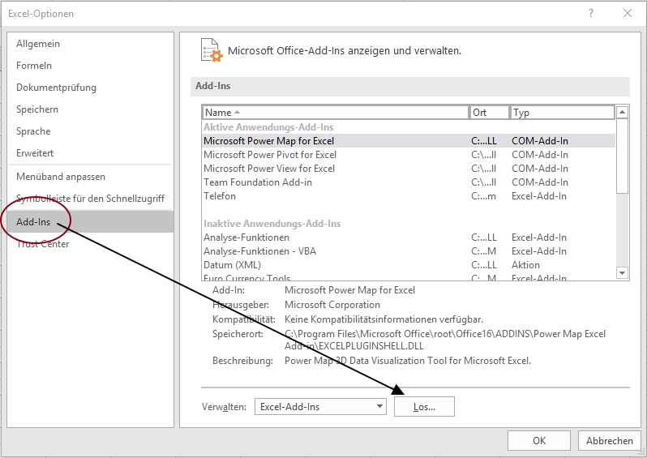Select the Add-Ins category
Viewport: 647px width, 458px height.
pyautogui.click(x=90, y=222)
